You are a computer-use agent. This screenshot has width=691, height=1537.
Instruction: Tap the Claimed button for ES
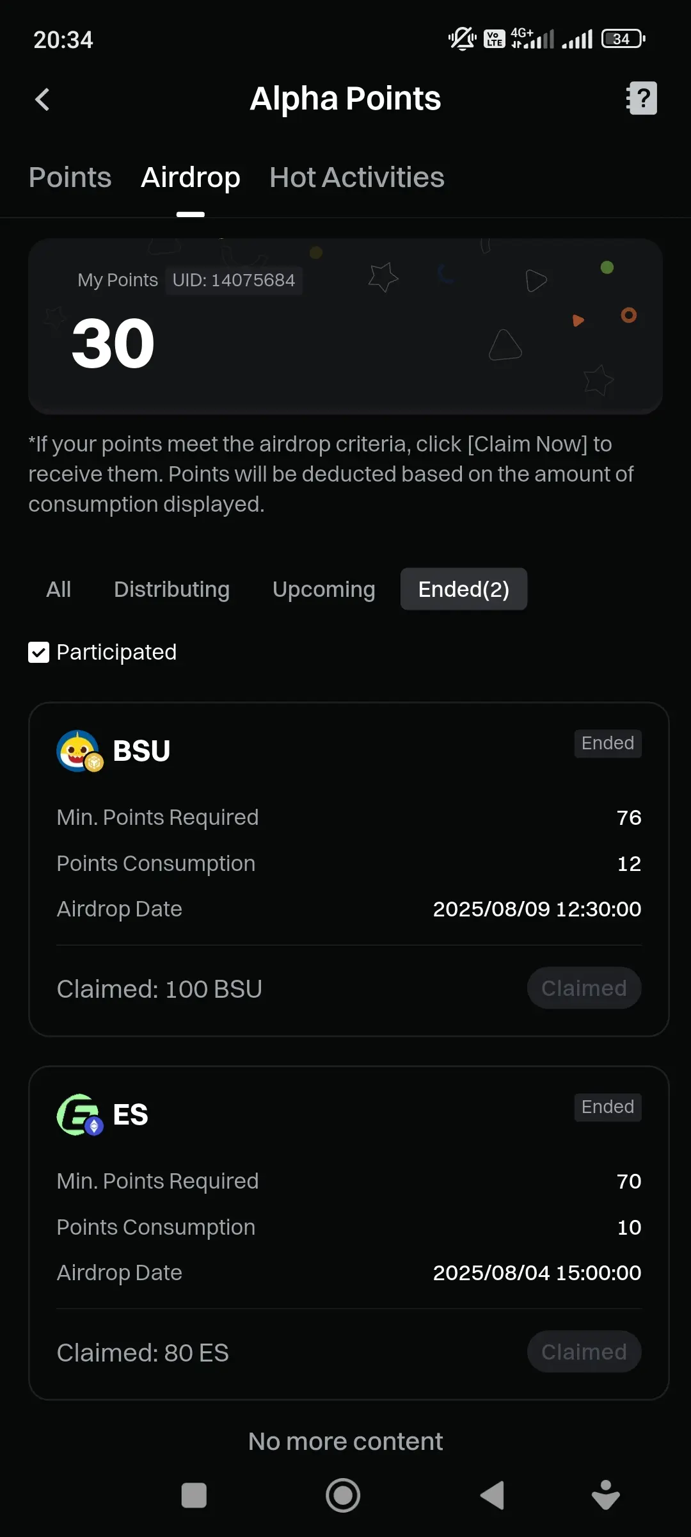pos(584,1352)
